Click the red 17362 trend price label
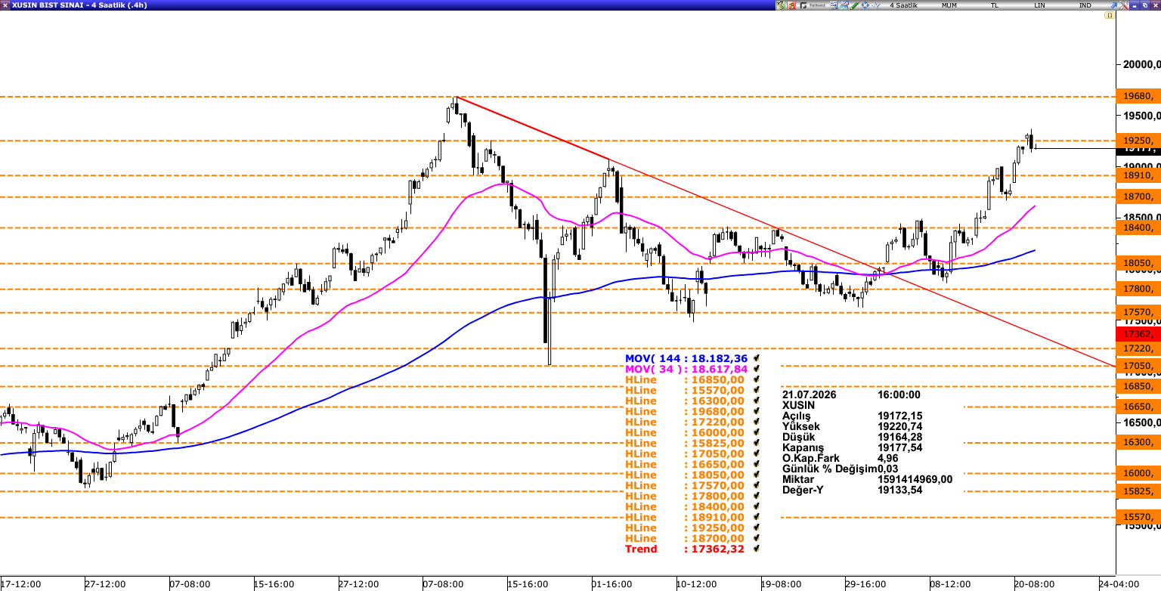Screen dimensions: 1161x591 coord(1138,333)
